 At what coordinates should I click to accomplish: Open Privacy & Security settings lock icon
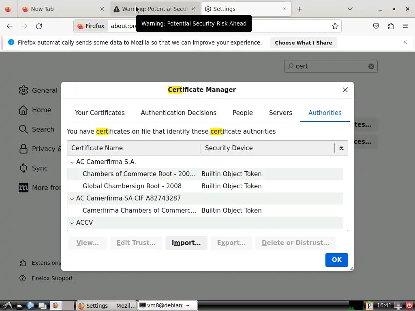point(23,149)
